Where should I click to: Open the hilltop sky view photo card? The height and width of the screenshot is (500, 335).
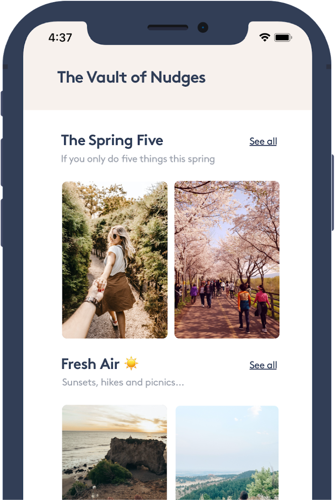click(x=227, y=453)
